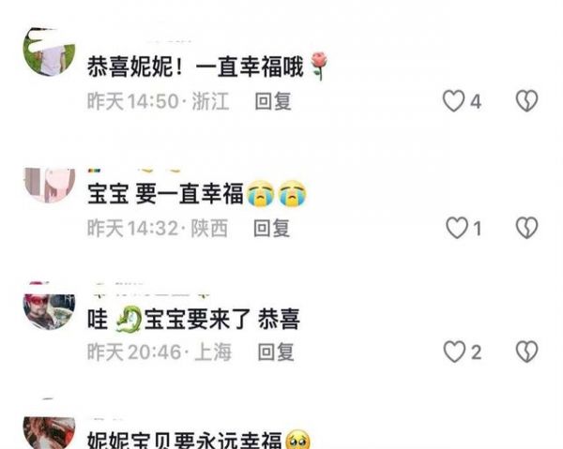Click the 昨天 20:46 · 上海 timestamp
The height and width of the screenshot is (449, 563).
coord(160,352)
